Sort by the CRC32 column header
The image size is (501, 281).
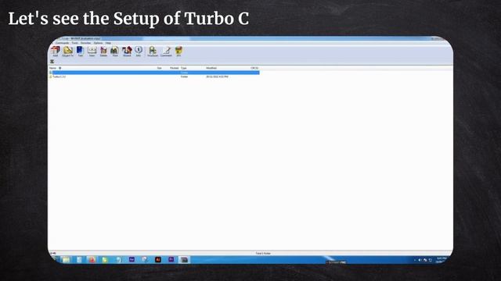click(254, 68)
